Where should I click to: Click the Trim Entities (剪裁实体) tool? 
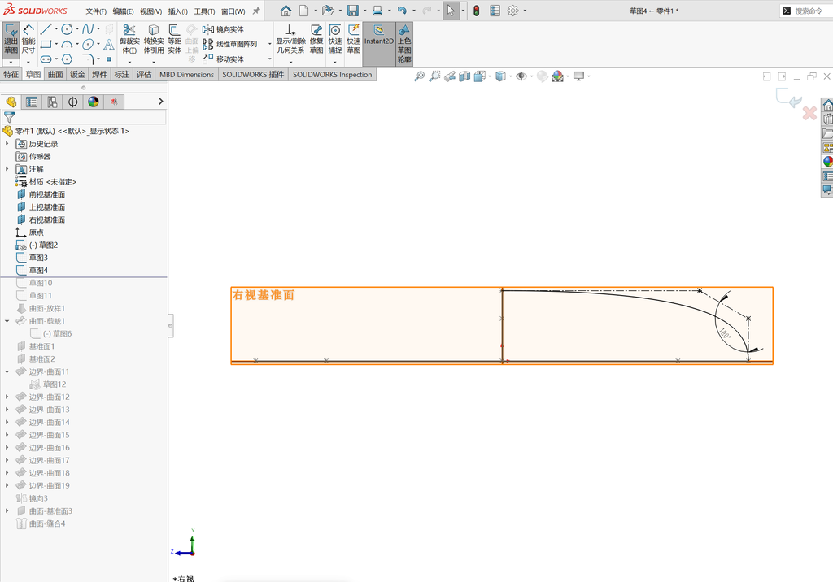[129, 39]
